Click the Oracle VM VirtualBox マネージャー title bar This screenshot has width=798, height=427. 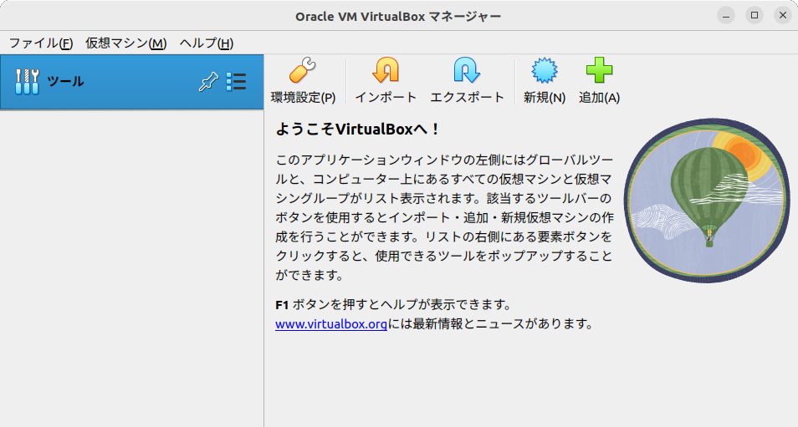398,16
